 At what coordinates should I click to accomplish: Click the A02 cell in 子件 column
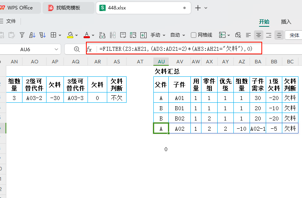[x=179, y=128]
